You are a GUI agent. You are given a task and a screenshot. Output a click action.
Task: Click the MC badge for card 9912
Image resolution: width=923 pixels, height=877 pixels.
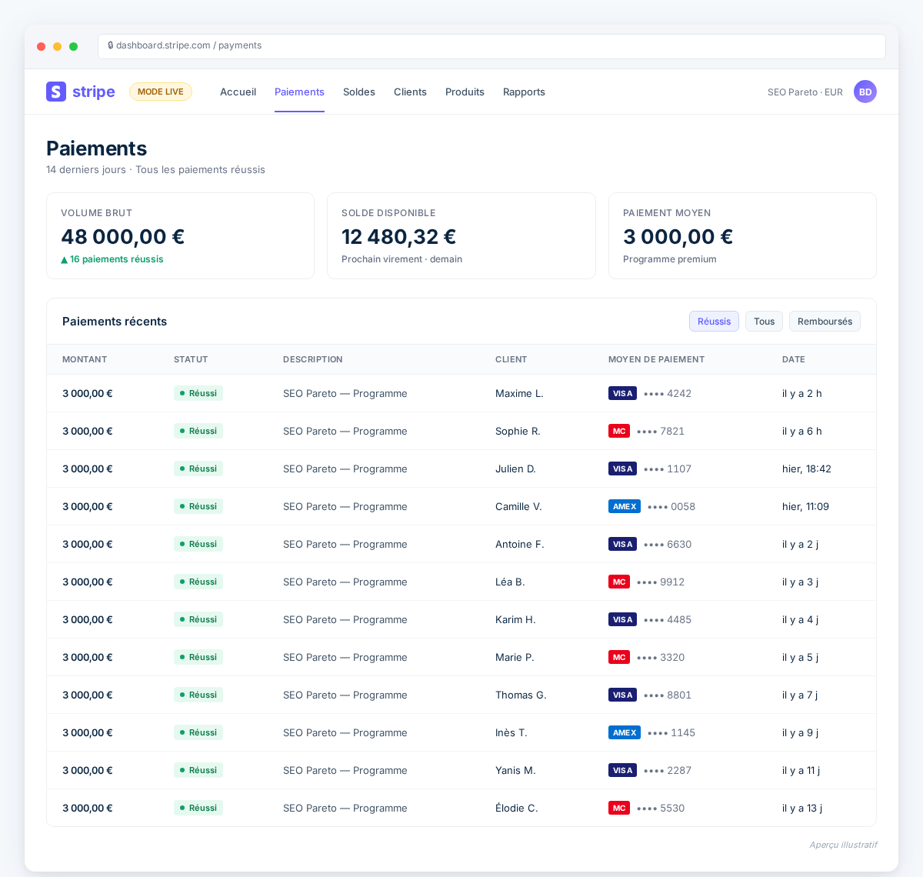click(x=619, y=582)
